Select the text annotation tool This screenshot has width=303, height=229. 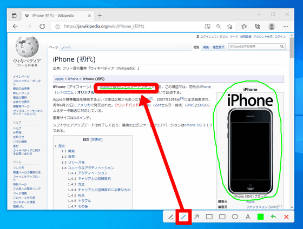(x=248, y=217)
